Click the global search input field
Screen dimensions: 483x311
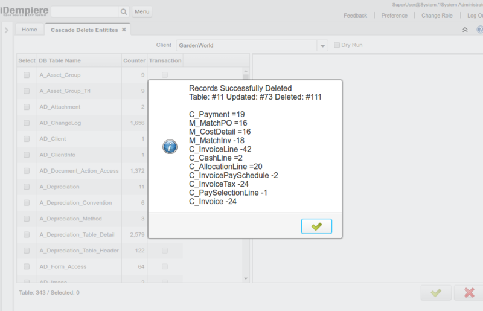click(x=85, y=11)
